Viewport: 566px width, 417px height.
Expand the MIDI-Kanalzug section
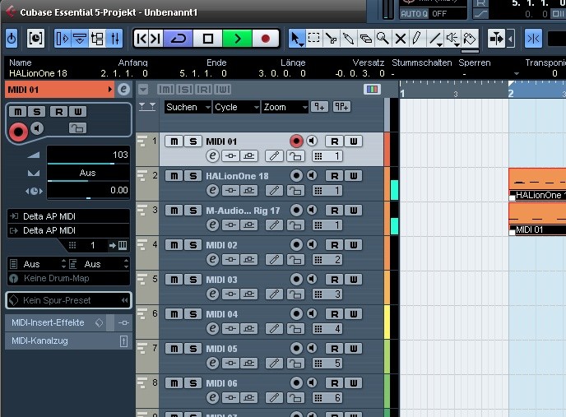[68, 341]
